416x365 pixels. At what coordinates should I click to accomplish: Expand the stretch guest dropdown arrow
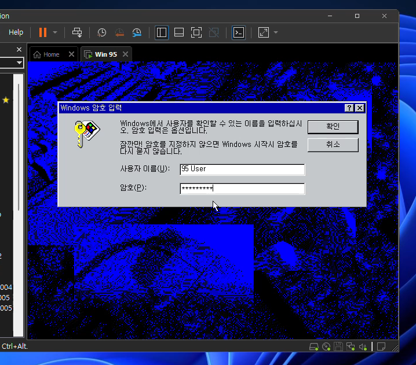pos(276,32)
